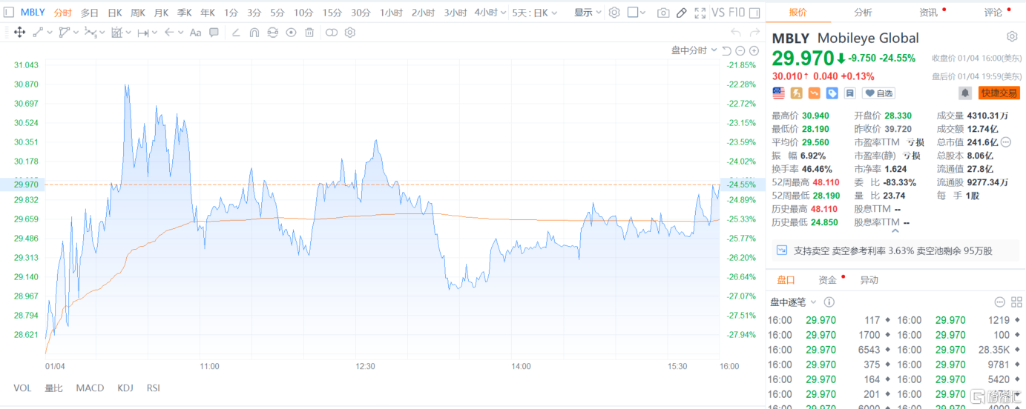Viewport: 1026px width, 409px height.
Task: Click the short-selling chart icon beside 支持卖空
Action: tap(781, 250)
